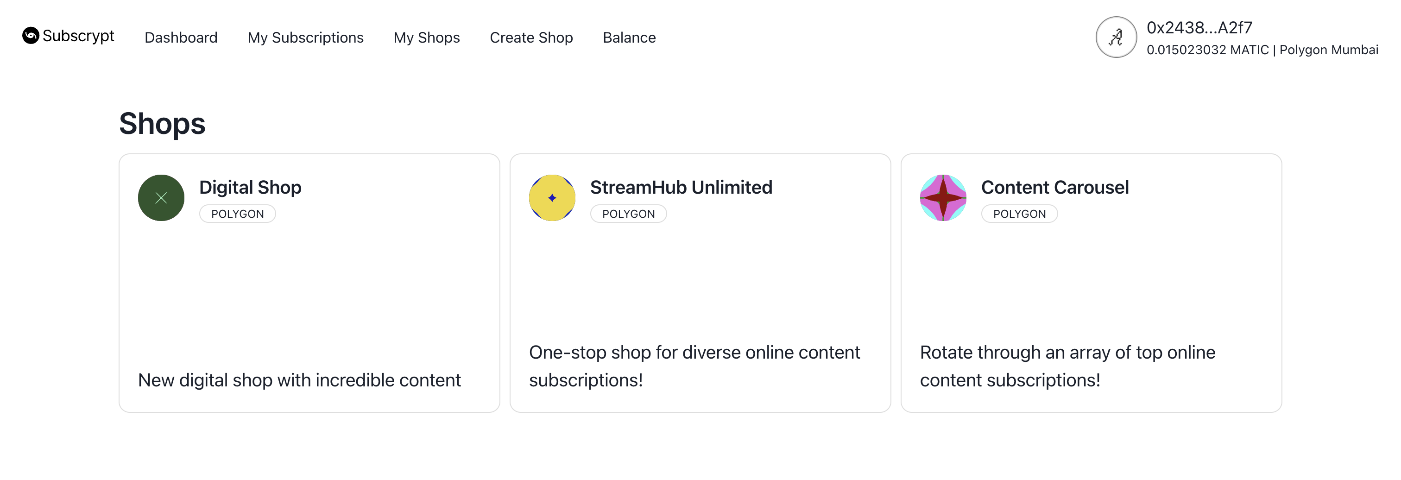View the Balance page
The width and height of the screenshot is (1401, 480).
click(629, 38)
